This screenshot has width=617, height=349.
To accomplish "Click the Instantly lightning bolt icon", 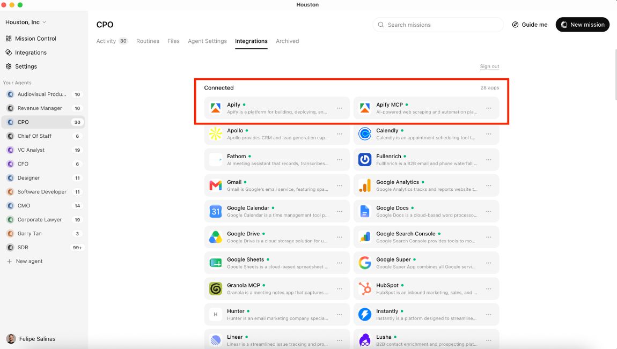I will click(365, 314).
